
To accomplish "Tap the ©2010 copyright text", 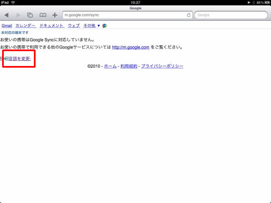I will tap(94, 66).
